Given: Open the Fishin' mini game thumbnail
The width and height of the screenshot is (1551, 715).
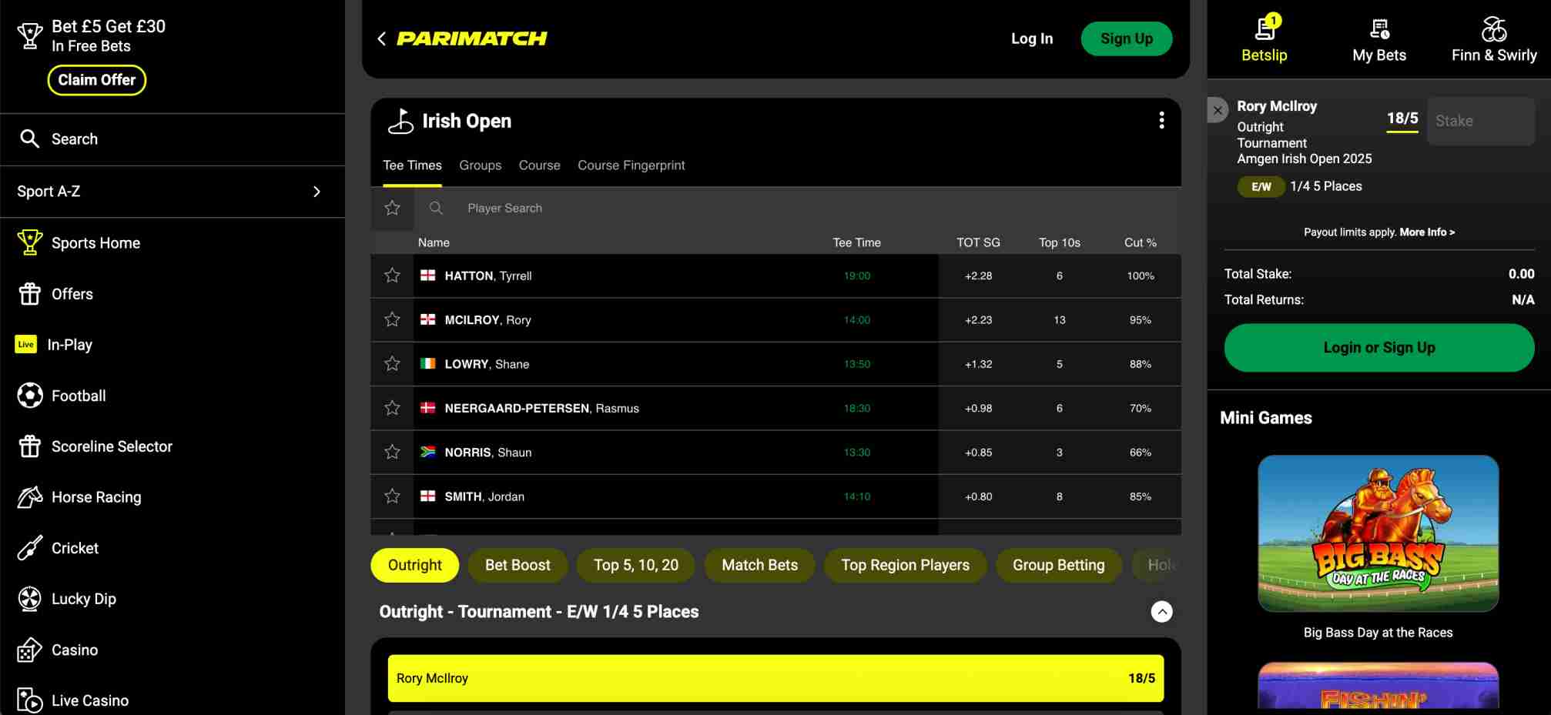Looking at the screenshot, I should click(1378, 685).
